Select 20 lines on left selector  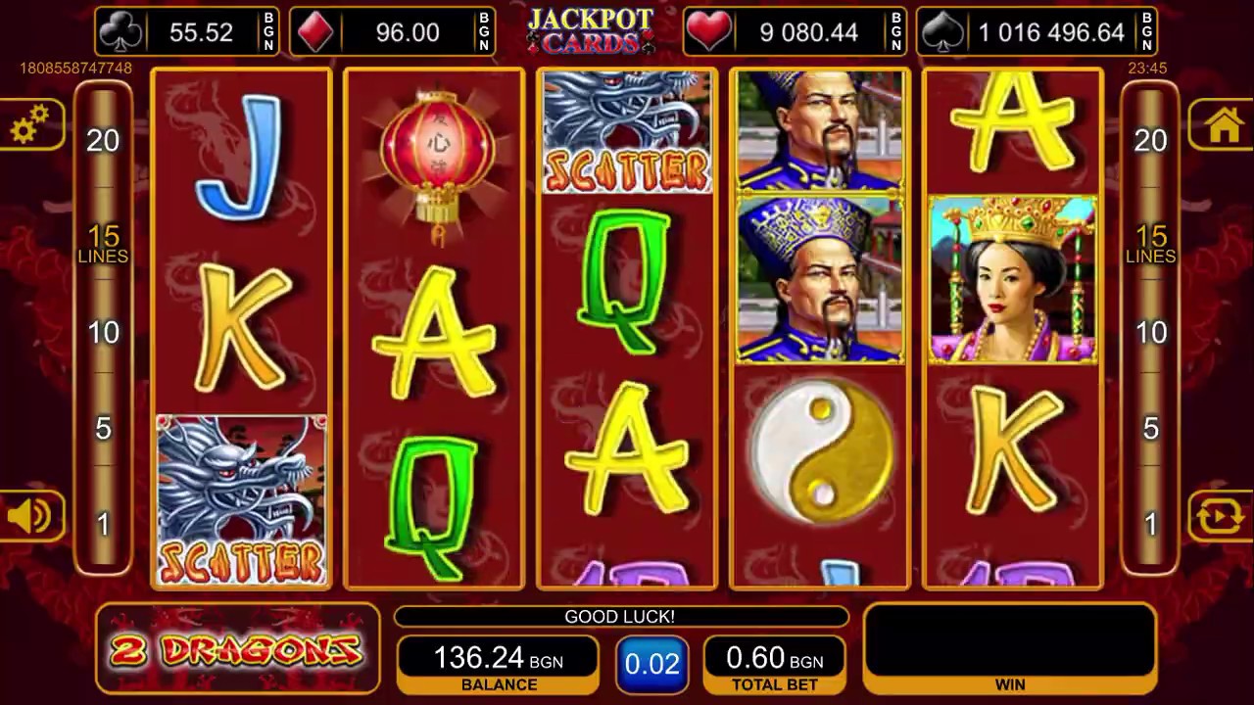(x=103, y=140)
